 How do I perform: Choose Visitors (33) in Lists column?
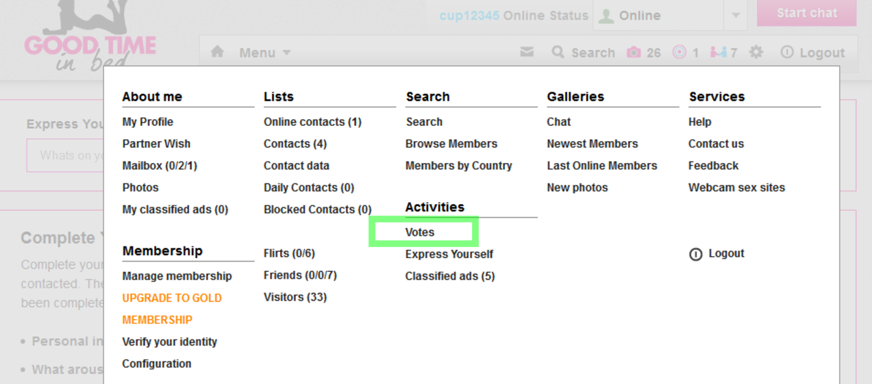point(295,297)
